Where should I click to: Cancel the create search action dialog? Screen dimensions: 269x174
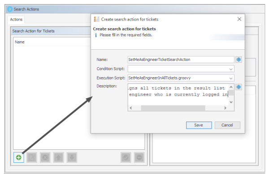(x=227, y=125)
